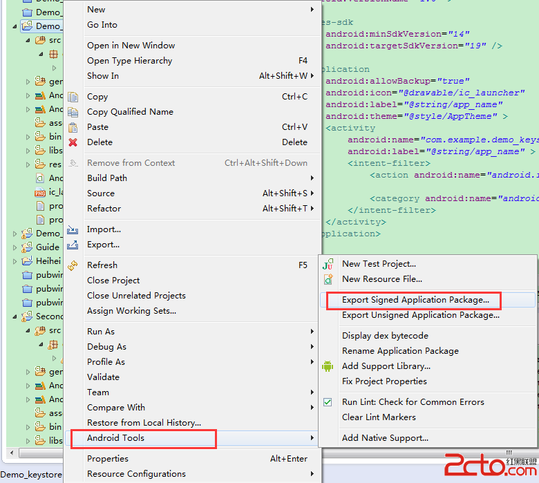539x483 pixels.
Task: Click the upper libs folder icon
Action: [x=40, y=150]
